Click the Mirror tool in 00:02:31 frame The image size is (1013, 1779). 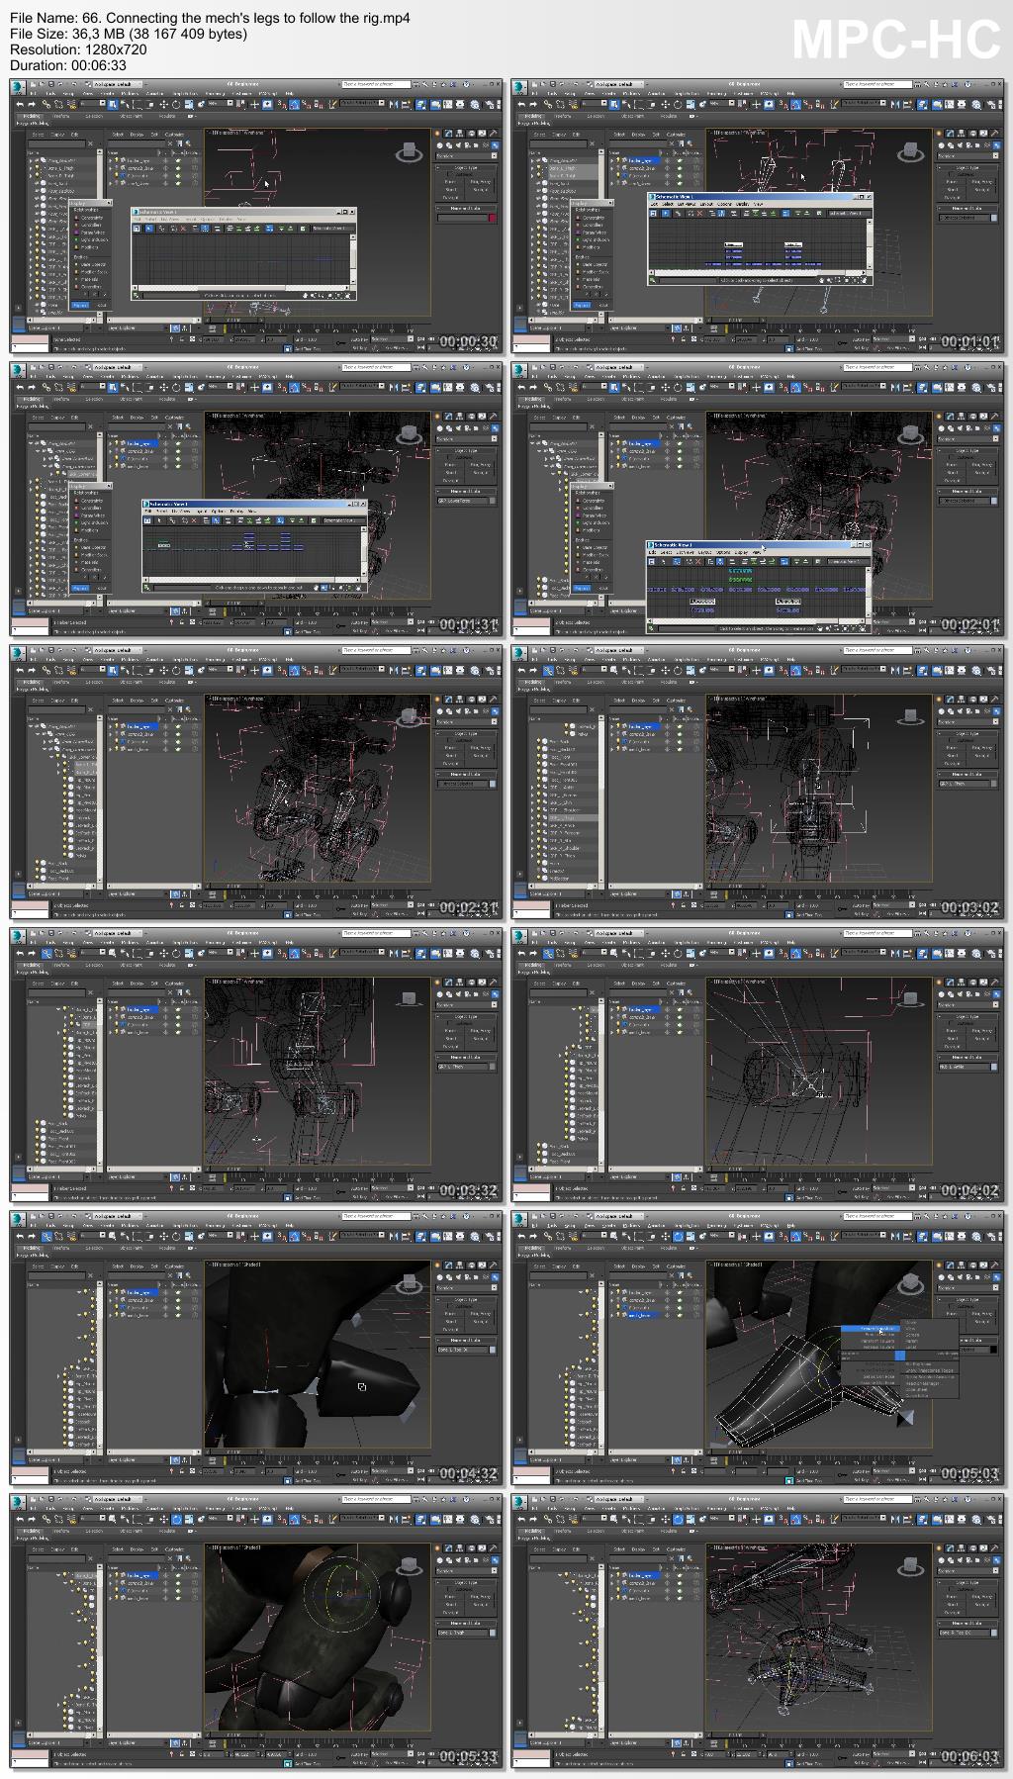[x=394, y=670]
